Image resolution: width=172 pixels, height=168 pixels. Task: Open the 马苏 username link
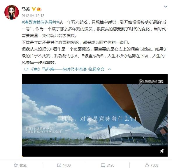(x=26, y=9)
